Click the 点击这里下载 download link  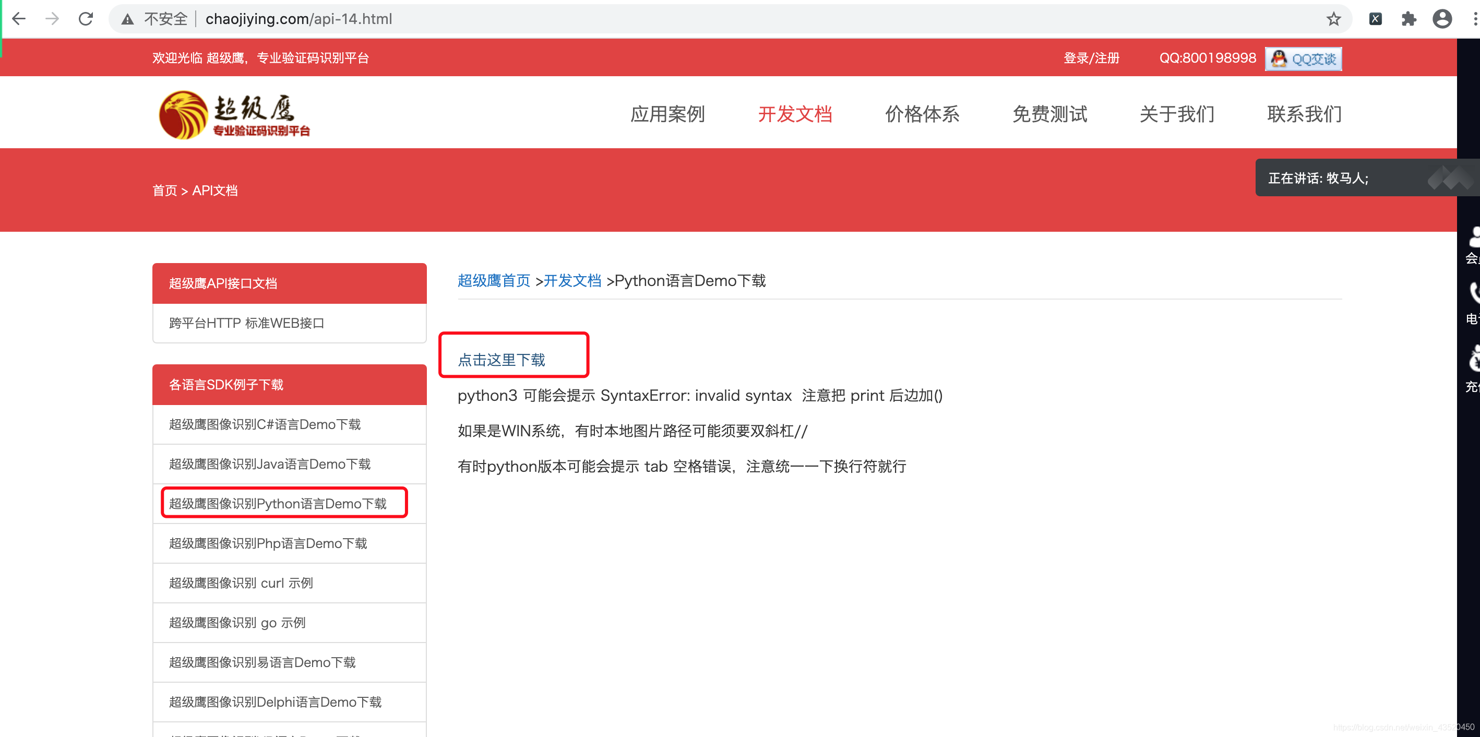click(501, 360)
